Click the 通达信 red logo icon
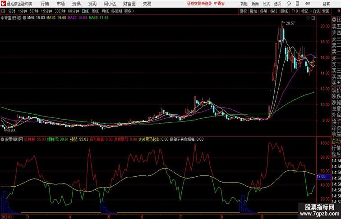 pyautogui.click(x=3, y=4)
